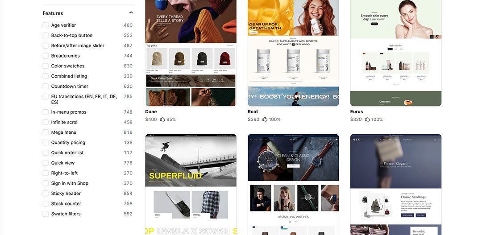Screen dimensions: 482x235
Task: Tick the Swatch filters checkbox
Action: pos(46,214)
